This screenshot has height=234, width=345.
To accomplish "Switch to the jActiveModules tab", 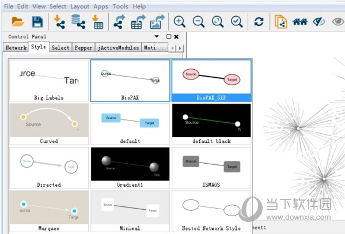I will pyautogui.click(x=119, y=47).
